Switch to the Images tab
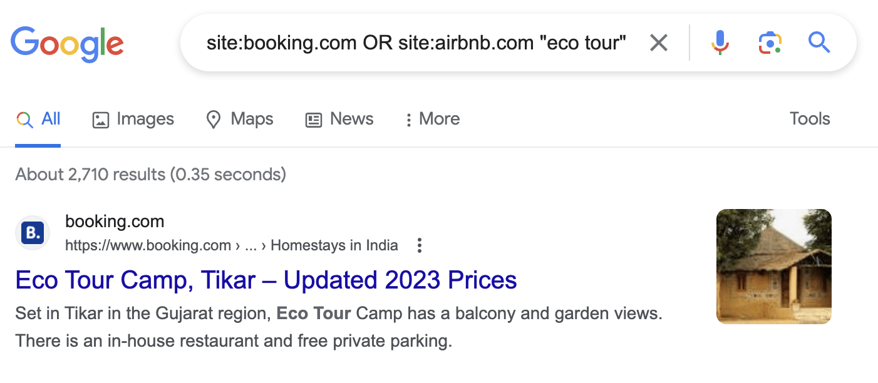The image size is (878, 383). coord(133,120)
